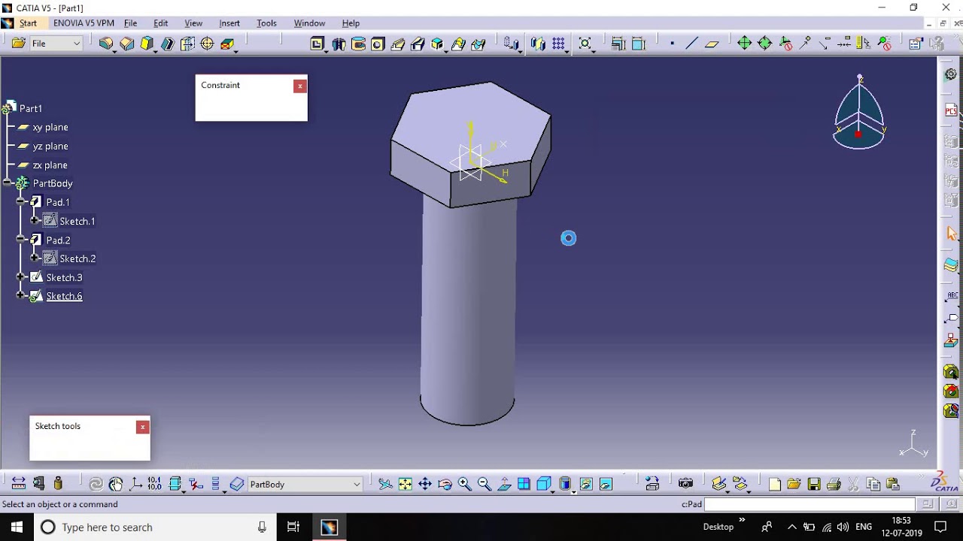Click the Normal View icon
Viewport: 963px width, 541px height.
(505, 484)
